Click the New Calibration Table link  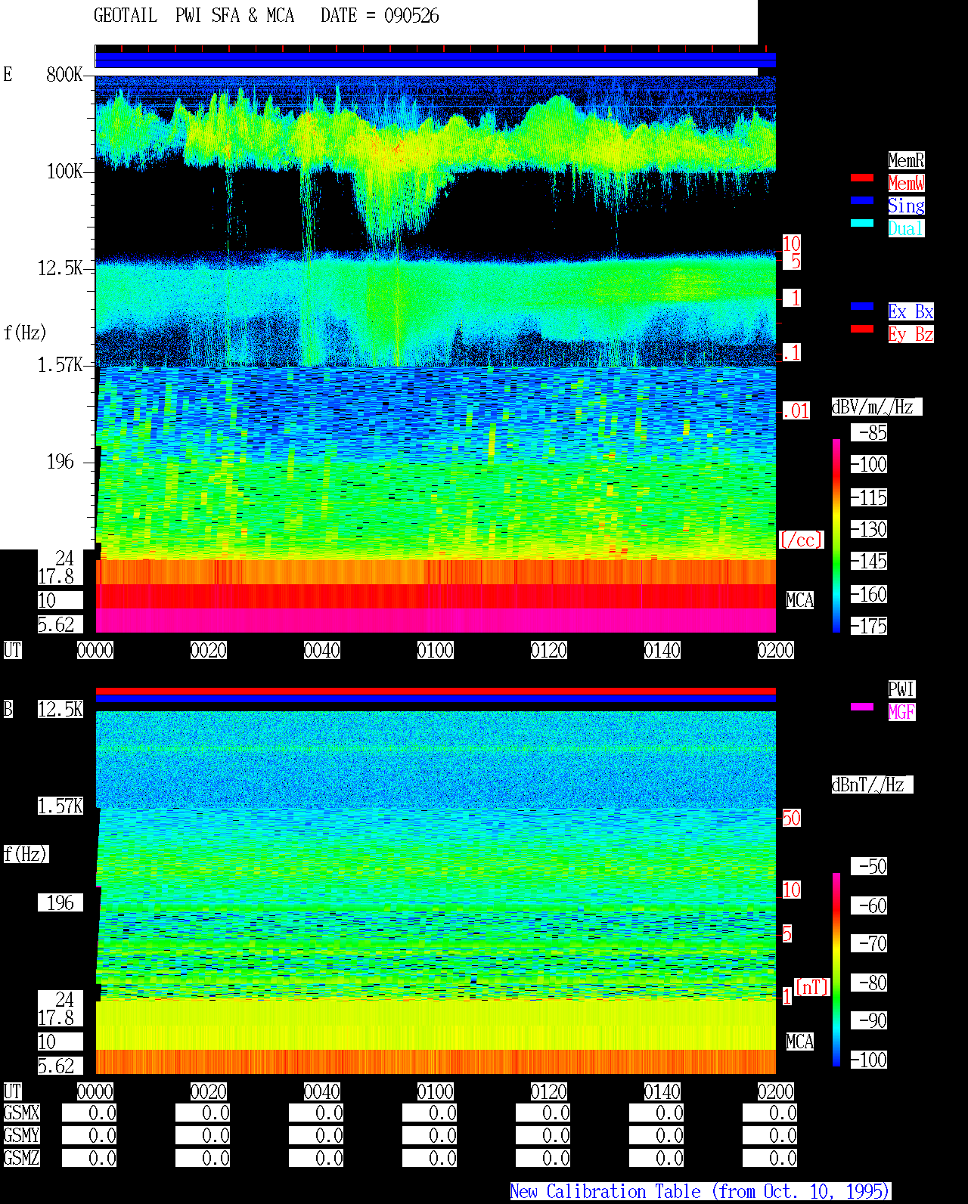click(x=700, y=1191)
